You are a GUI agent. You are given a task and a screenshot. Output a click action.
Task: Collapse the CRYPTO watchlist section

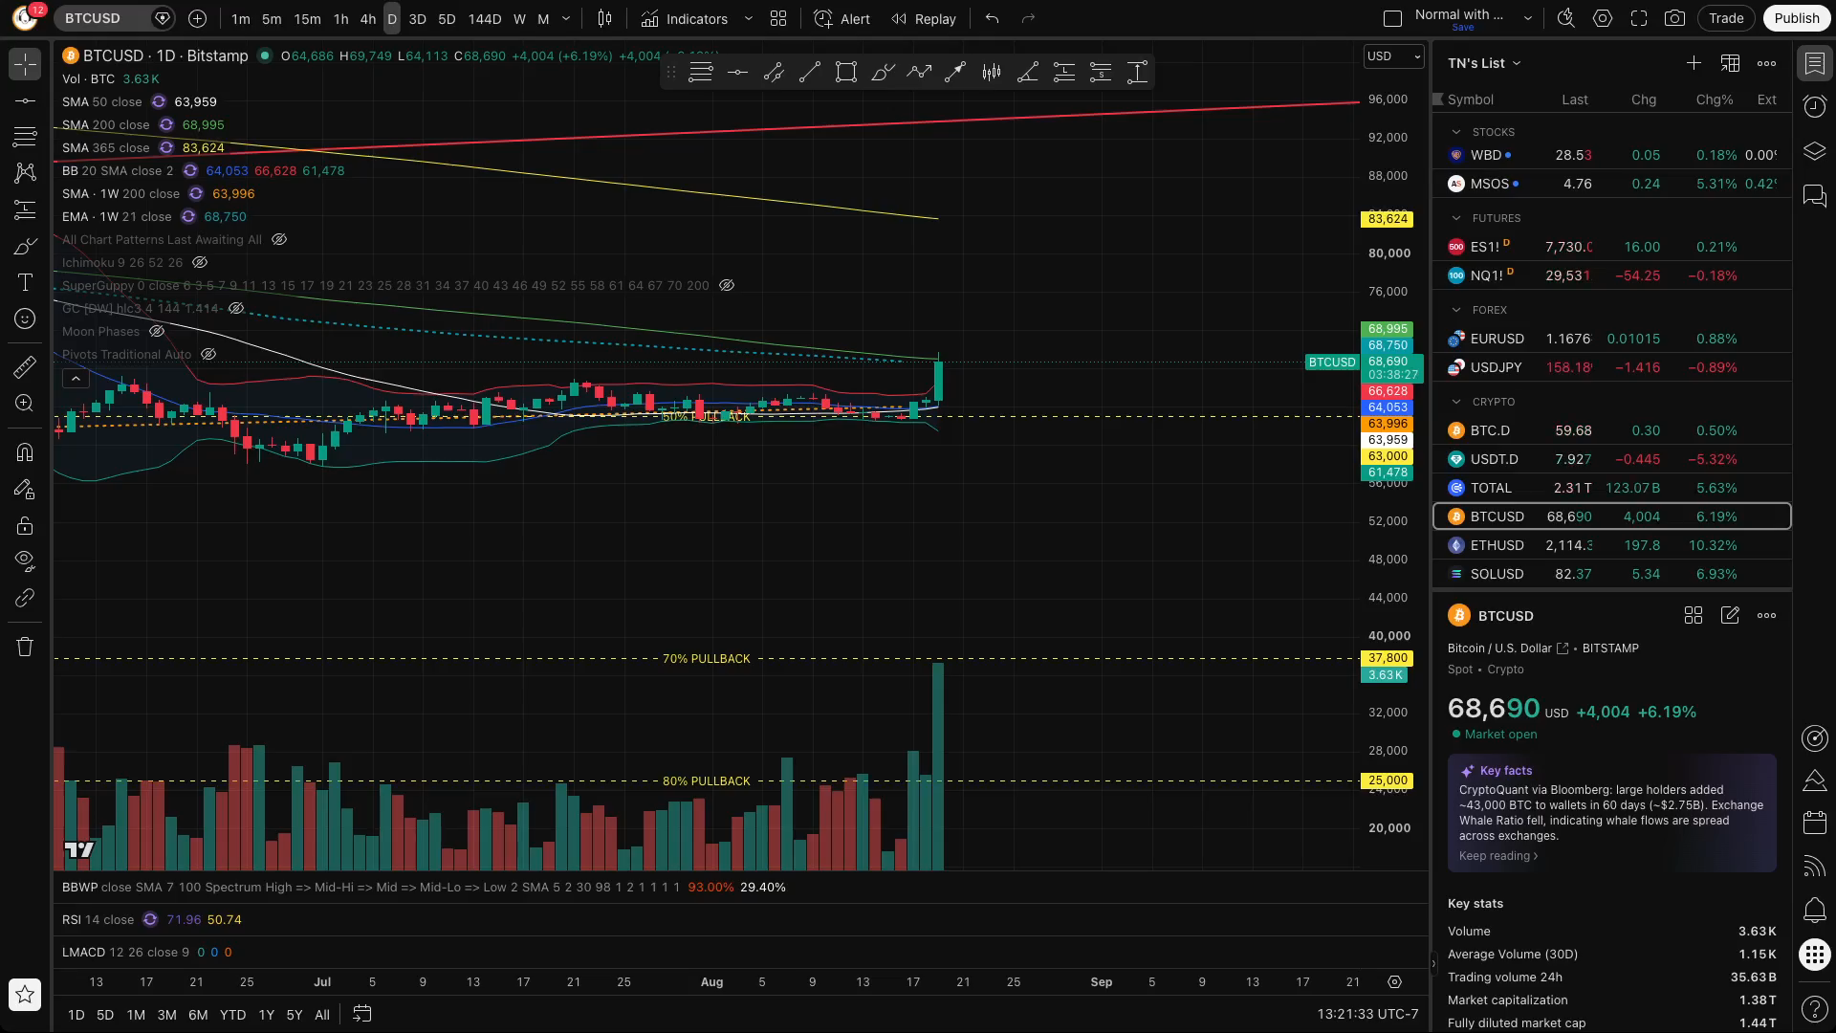coord(1456,402)
